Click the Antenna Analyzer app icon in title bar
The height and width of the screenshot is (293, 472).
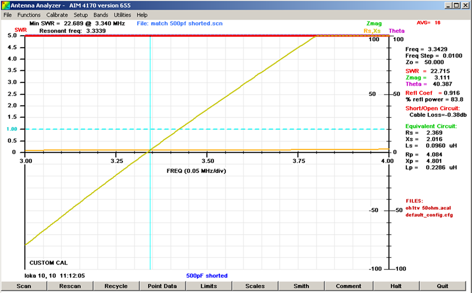5,5
